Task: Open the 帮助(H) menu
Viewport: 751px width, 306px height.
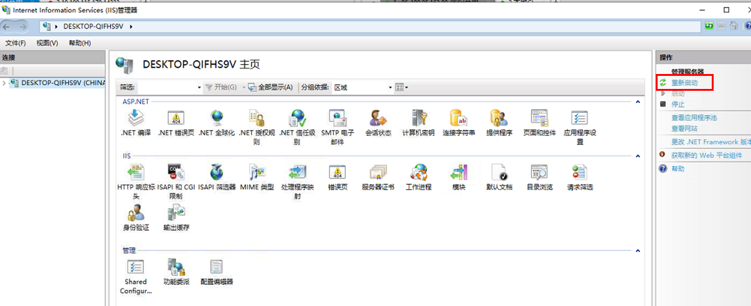Action: pos(80,43)
